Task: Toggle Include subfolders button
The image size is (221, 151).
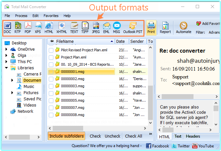Action: tap(66, 136)
